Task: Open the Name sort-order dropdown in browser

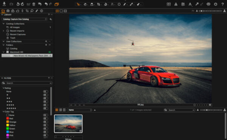Action: pos(79,110)
